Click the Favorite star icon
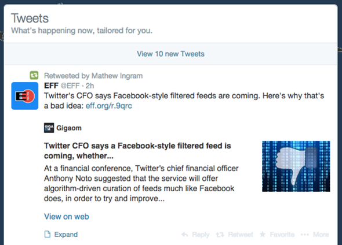 (x=263, y=234)
